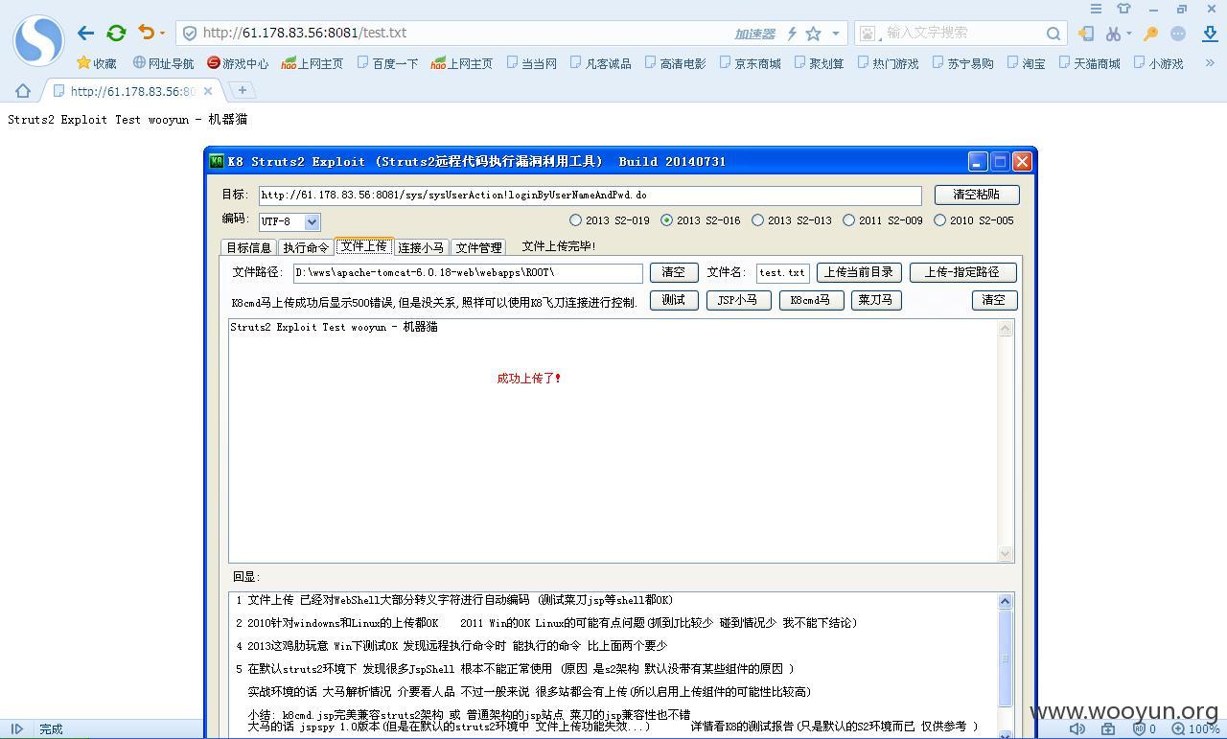This screenshot has width=1227, height=739.
Task: Select the 2013 S2-019 radio button
Action: (x=575, y=220)
